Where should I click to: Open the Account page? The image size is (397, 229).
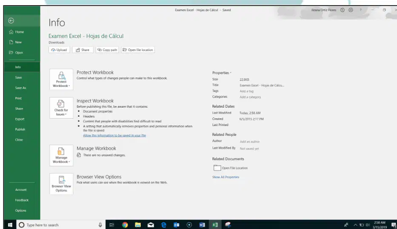coord(21,189)
